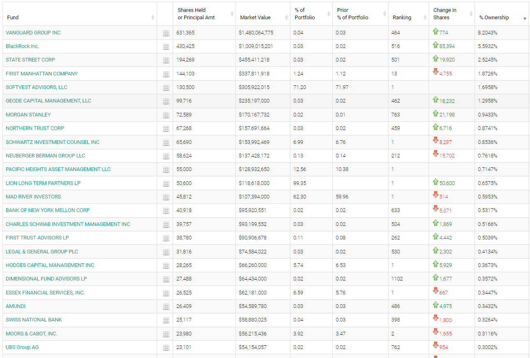Select Softvest portfolio percentage 71.20
The image size is (530, 358).
coord(300,87)
